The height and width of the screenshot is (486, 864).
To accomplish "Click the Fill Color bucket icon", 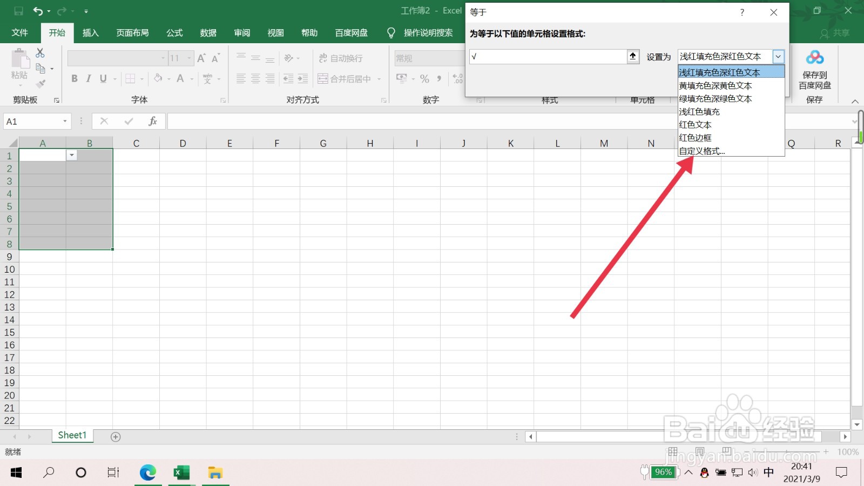I will (158, 79).
